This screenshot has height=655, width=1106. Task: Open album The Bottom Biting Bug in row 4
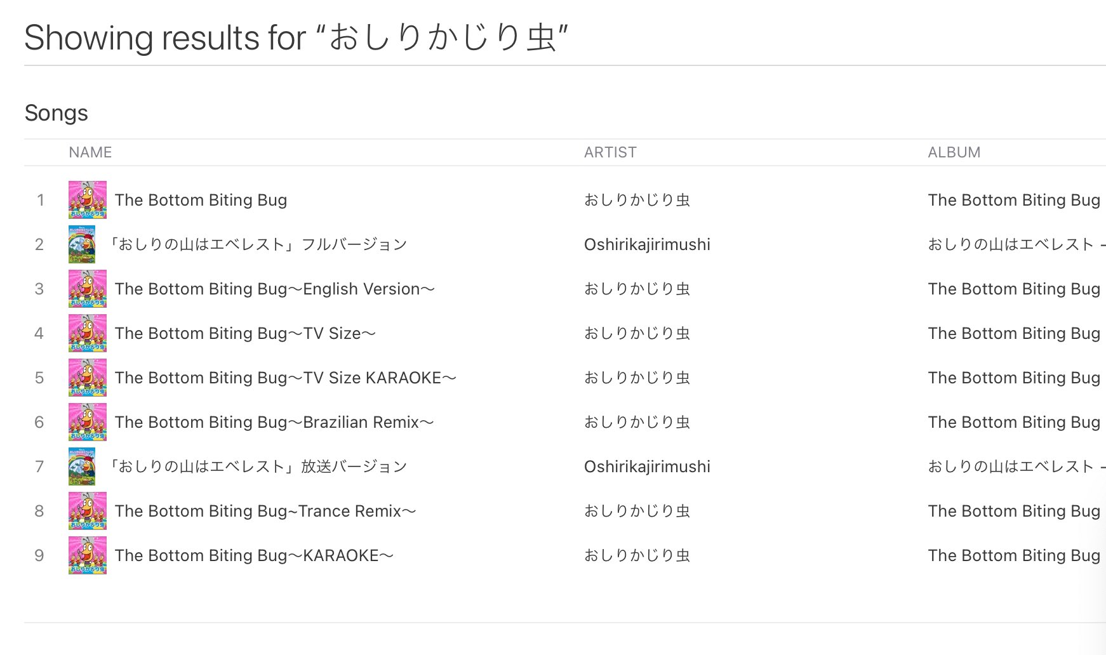click(x=1014, y=333)
